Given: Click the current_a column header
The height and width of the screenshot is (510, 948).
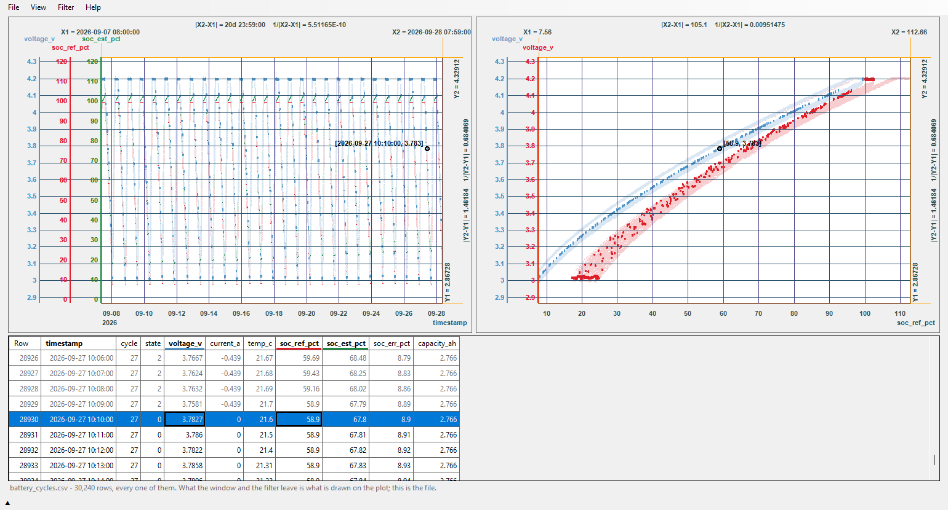Looking at the screenshot, I should (225, 343).
